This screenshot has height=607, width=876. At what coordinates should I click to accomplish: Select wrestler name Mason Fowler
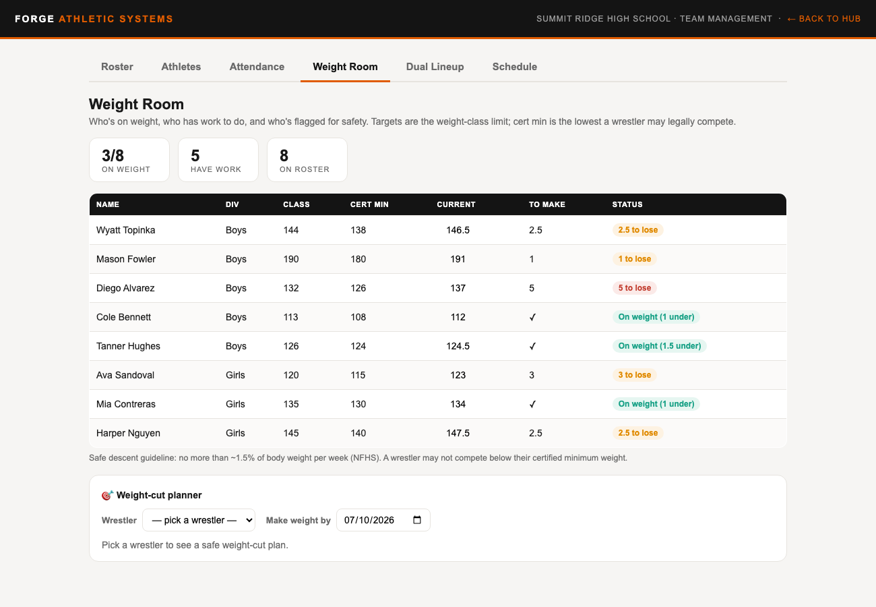point(126,259)
